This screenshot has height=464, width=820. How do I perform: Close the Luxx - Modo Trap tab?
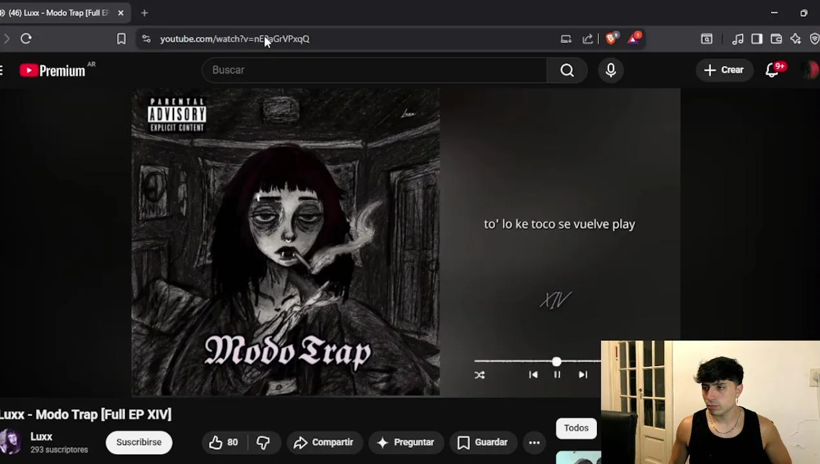tap(121, 13)
